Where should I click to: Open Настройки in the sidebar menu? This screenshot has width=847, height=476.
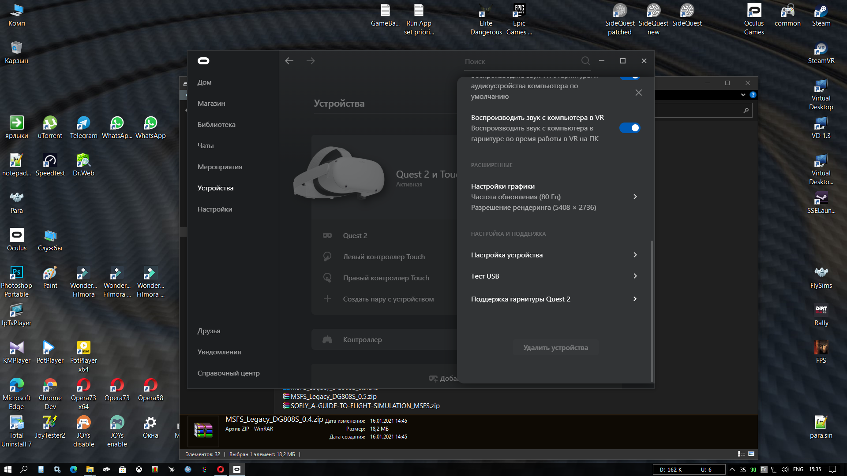point(214,209)
